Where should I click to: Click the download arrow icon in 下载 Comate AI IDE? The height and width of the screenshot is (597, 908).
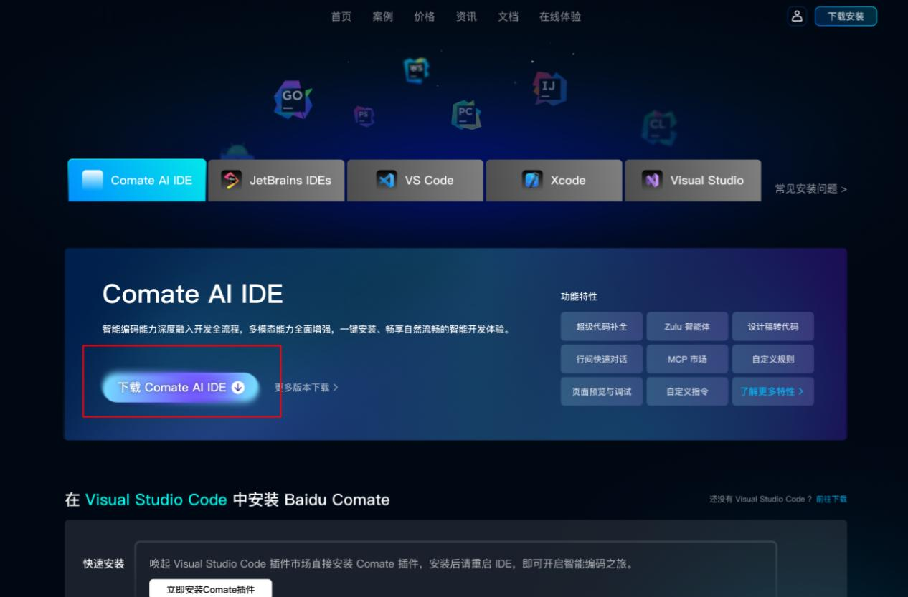coord(238,387)
